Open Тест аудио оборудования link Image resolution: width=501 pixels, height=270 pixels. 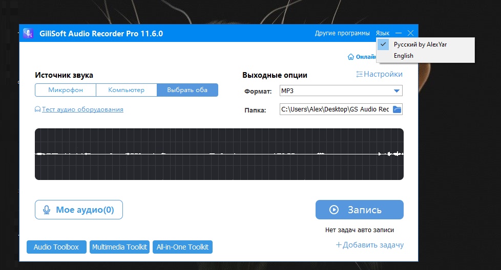click(x=82, y=109)
